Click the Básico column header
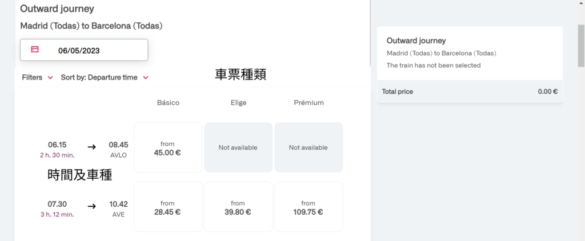585x241 pixels. [x=169, y=103]
